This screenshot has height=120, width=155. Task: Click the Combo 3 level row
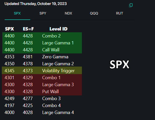pyautogui.click(x=42, y=99)
